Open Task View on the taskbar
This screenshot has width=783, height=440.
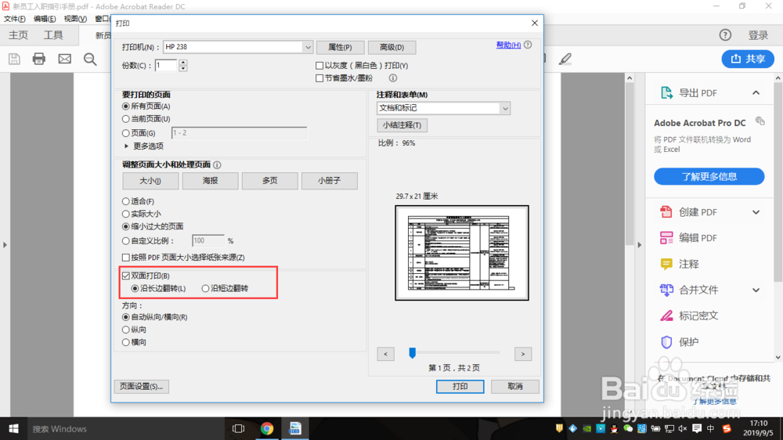(x=238, y=428)
